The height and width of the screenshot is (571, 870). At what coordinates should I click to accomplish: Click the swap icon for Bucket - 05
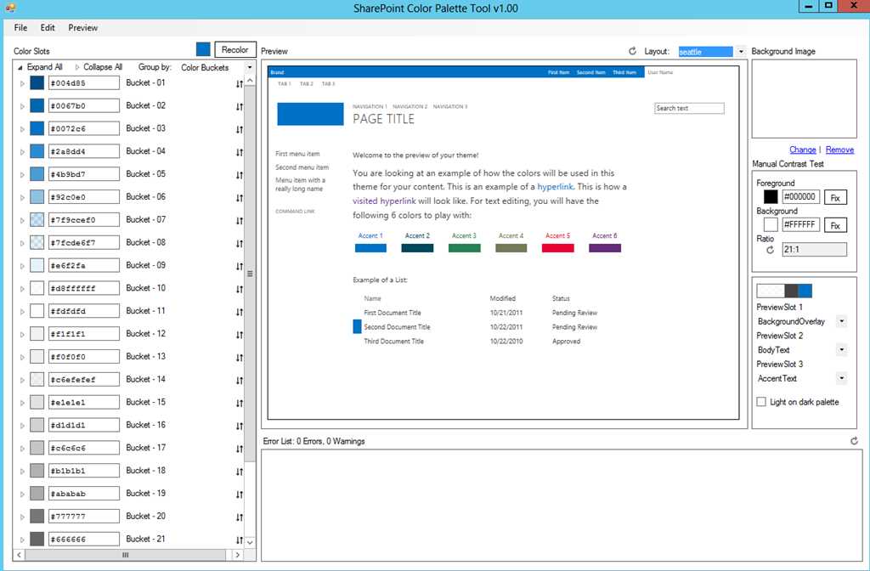point(239,175)
